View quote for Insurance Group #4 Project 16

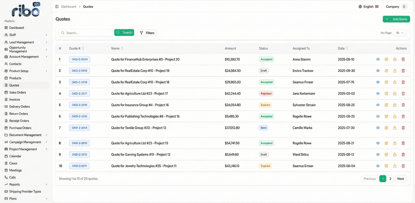click(378, 105)
